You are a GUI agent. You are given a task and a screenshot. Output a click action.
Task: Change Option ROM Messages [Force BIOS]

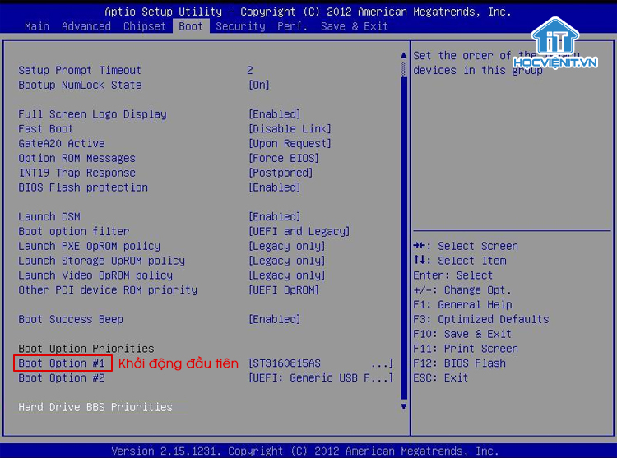click(x=284, y=158)
